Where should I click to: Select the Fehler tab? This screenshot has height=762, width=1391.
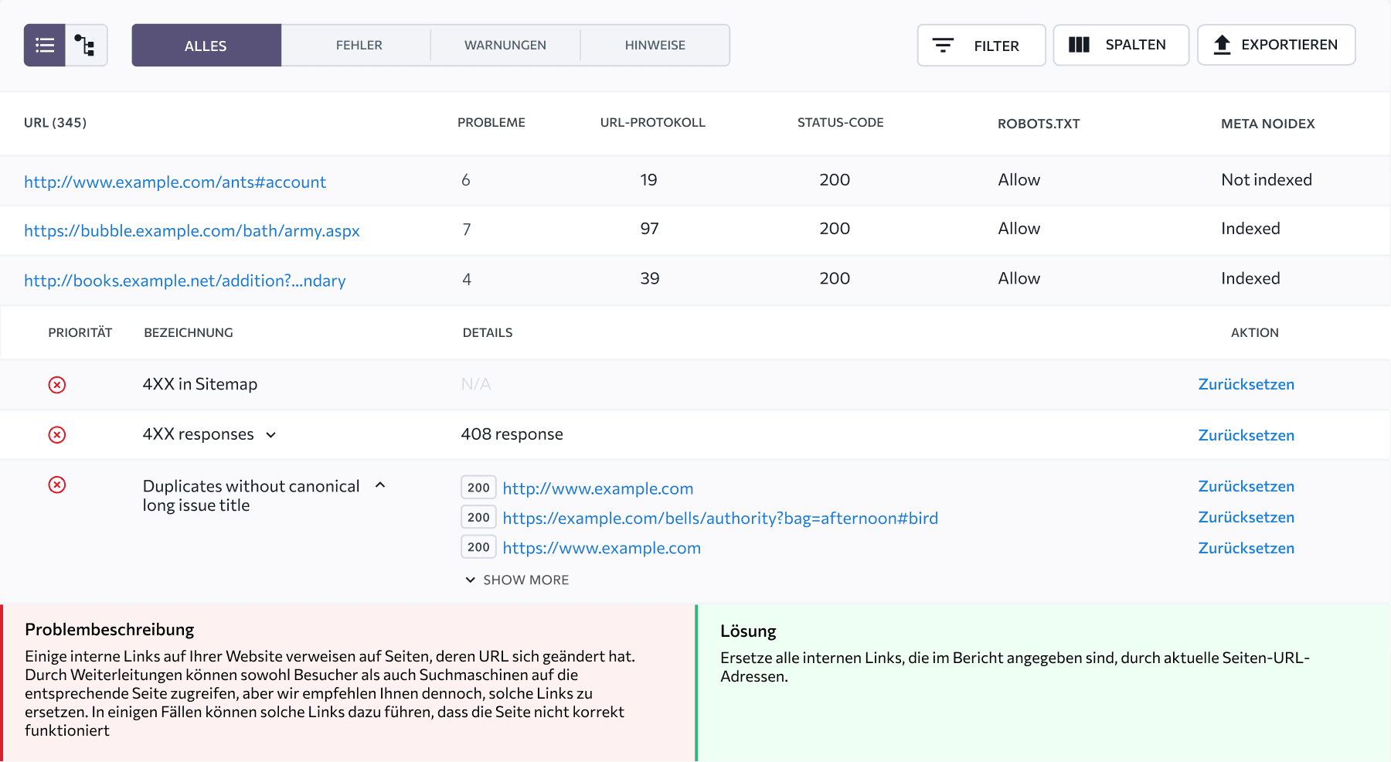pyautogui.click(x=359, y=45)
